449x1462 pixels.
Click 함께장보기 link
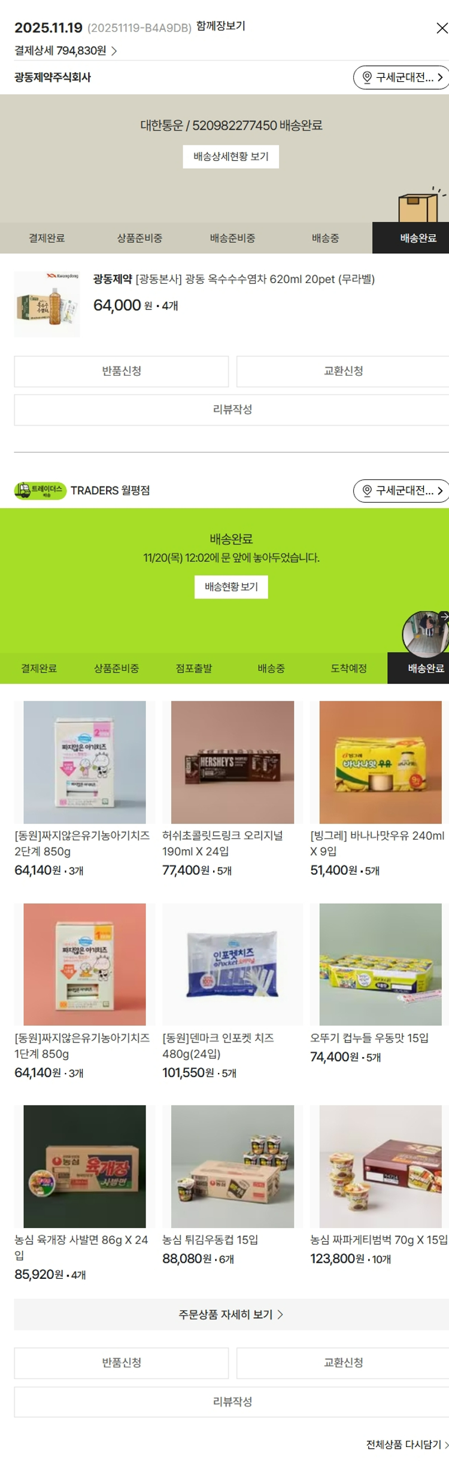point(221,26)
